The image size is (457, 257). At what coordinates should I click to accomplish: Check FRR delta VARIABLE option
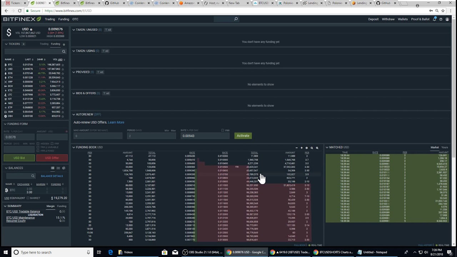pos(38,147)
